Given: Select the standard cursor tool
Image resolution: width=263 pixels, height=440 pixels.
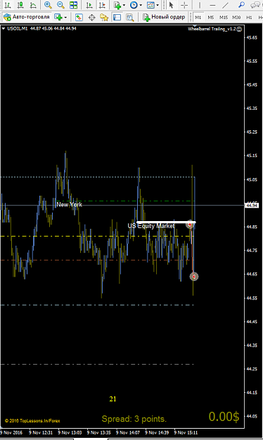Looking at the screenshot, I should pyautogui.click(x=172, y=5).
